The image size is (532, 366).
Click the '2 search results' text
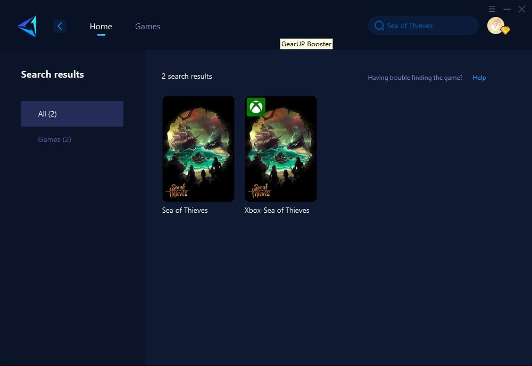187,76
